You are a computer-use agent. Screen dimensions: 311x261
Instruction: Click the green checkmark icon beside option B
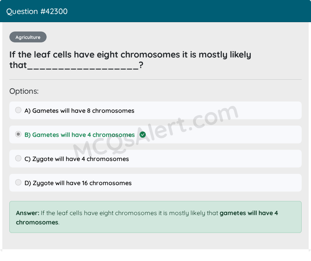click(x=143, y=135)
